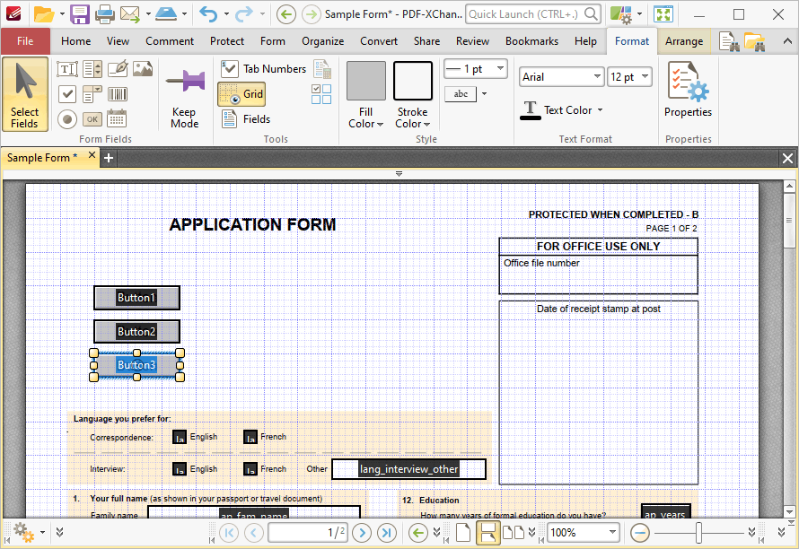Click the zoom slider handle
Image resolution: width=799 pixels, height=549 pixels.
pyautogui.click(x=698, y=533)
